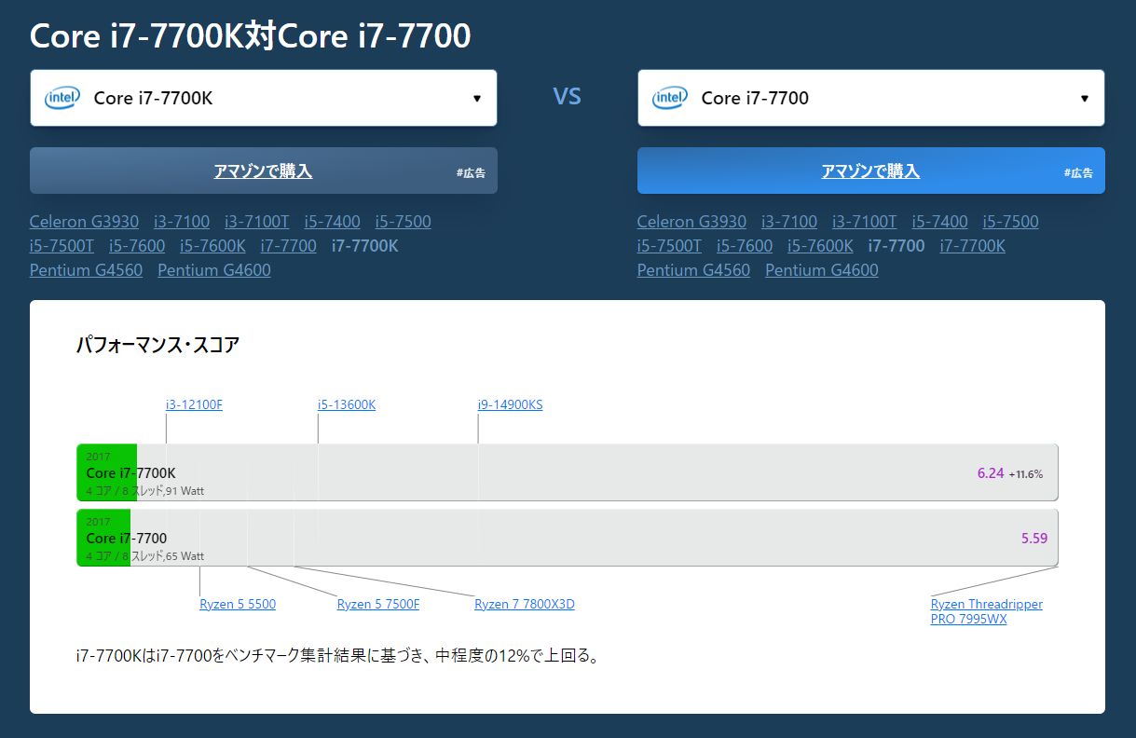Image resolution: width=1136 pixels, height=738 pixels.
Task: Open i5-7500T link in right list
Action: [x=670, y=246]
